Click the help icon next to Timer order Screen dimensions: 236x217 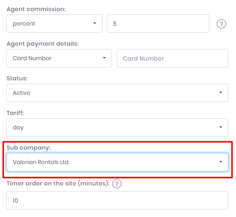coord(117,184)
